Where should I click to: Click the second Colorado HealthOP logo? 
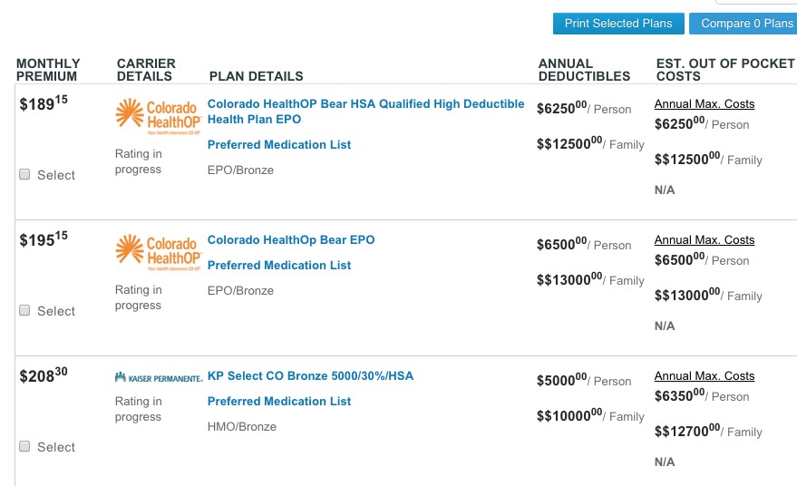[x=158, y=254]
